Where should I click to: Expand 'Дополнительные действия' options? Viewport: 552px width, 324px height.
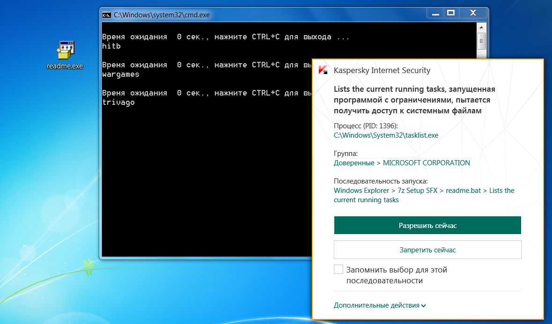pos(380,305)
